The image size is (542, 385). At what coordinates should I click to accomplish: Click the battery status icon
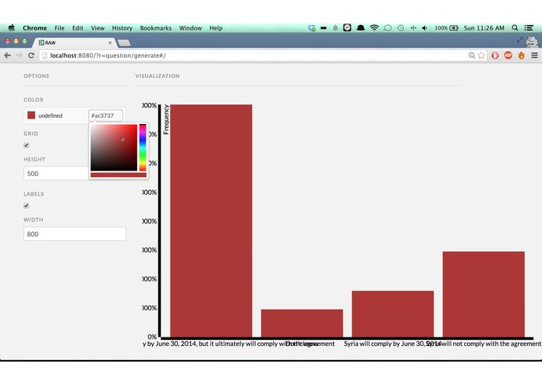click(x=454, y=28)
